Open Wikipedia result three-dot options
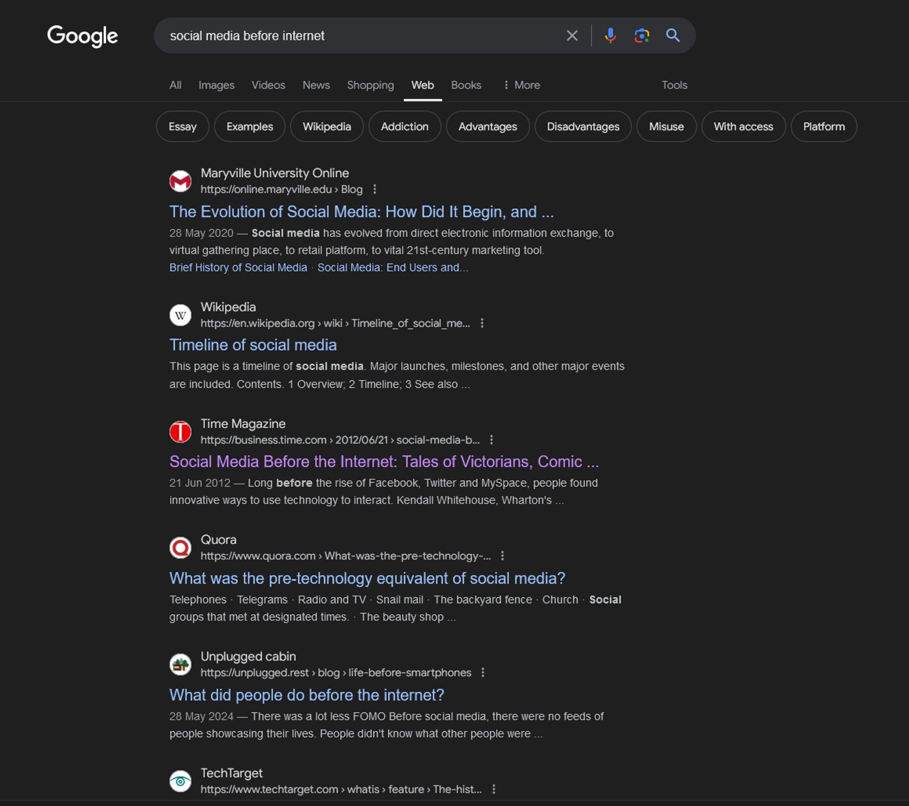 pyautogui.click(x=482, y=323)
